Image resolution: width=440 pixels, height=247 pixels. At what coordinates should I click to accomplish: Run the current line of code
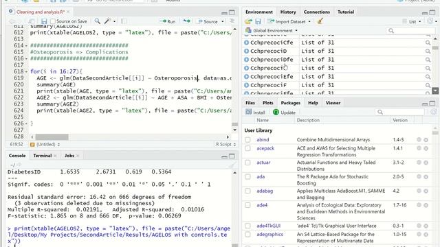coord(167,21)
